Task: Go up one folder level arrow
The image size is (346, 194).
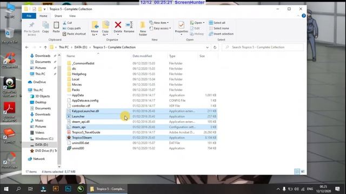Action: [45, 47]
